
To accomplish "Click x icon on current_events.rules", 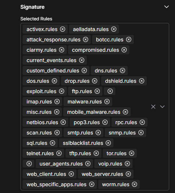I will (x=82, y=60).
